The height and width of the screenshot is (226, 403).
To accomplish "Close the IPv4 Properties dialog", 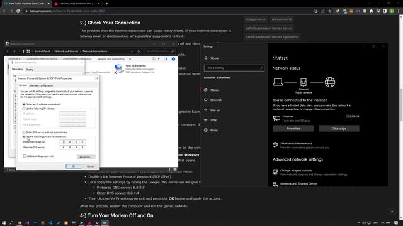I will [96, 78].
